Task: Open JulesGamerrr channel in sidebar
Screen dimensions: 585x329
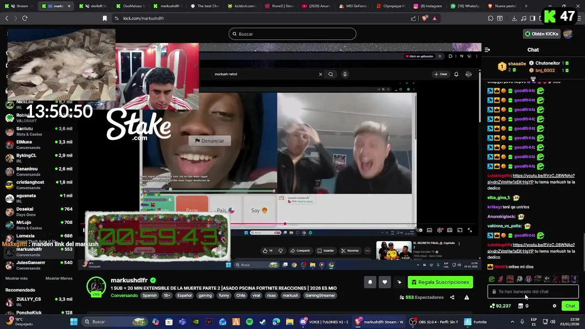Action: [x=39, y=265]
